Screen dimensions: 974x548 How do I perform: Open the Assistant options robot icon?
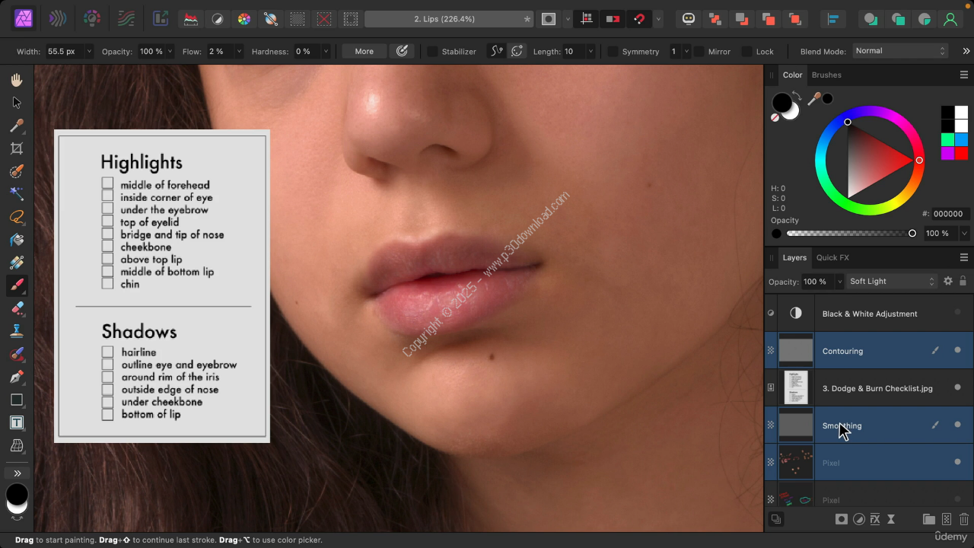point(689,19)
